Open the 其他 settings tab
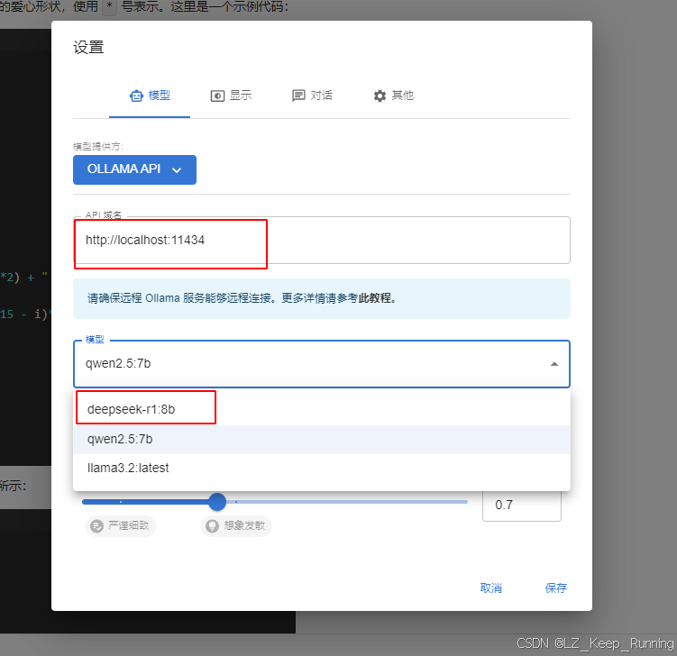677x656 pixels. point(393,96)
